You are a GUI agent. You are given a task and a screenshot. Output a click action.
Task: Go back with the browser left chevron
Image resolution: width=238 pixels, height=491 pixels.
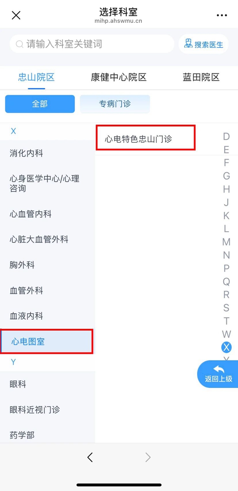pyautogui.click(x=90, y=457)
